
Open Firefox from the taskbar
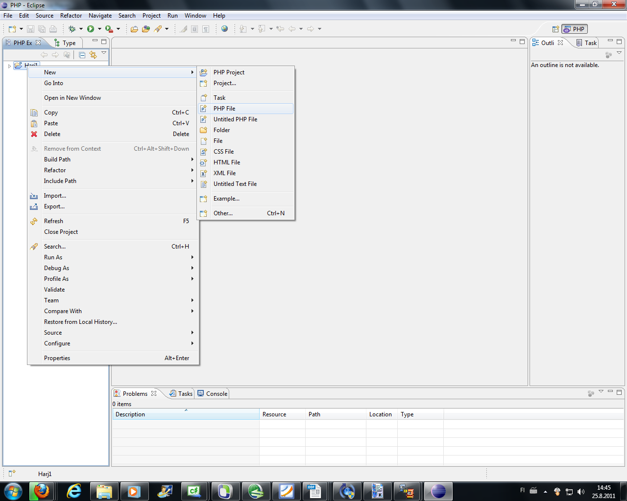(42, 491)
